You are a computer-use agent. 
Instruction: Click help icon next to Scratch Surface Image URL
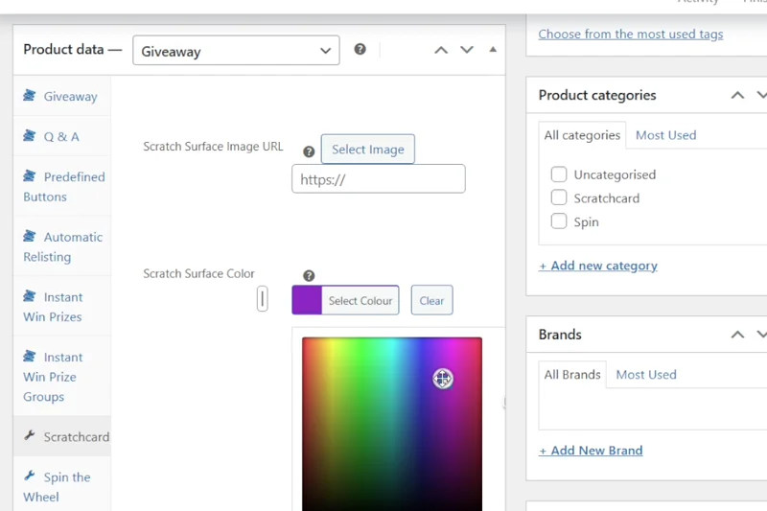[x=309, y=151]
